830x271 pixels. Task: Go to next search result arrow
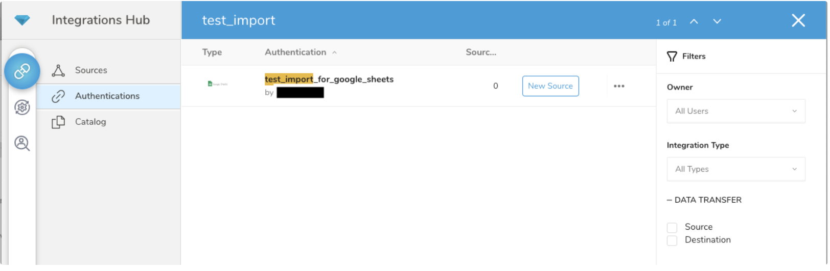(x=717, y=21)
